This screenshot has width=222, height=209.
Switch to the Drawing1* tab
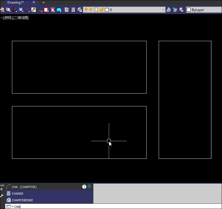(x=16, y=2)
